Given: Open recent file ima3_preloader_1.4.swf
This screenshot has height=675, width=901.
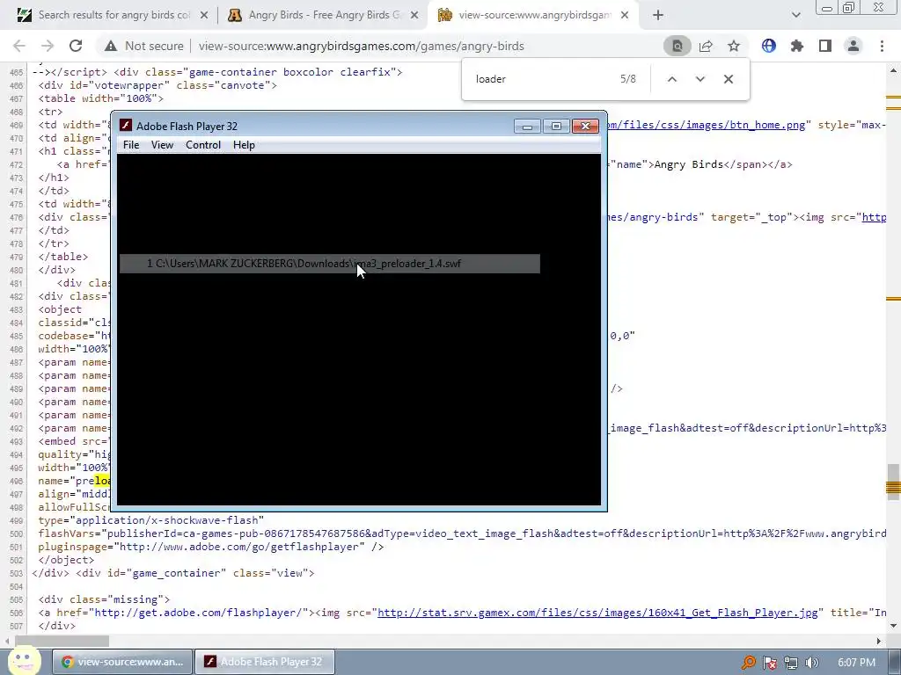Looking at the screenshot, I should 329,264.
